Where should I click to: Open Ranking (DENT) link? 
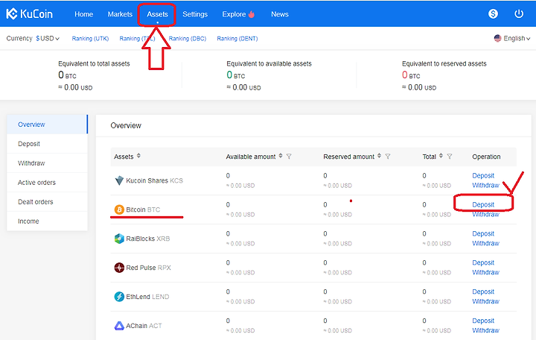(x=237, y=38)
